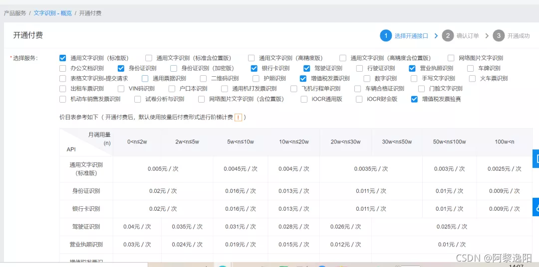Click 0.0025元 / 次 price cell
The height and width of the screenshot is (267, 539).
pos(504,169)
